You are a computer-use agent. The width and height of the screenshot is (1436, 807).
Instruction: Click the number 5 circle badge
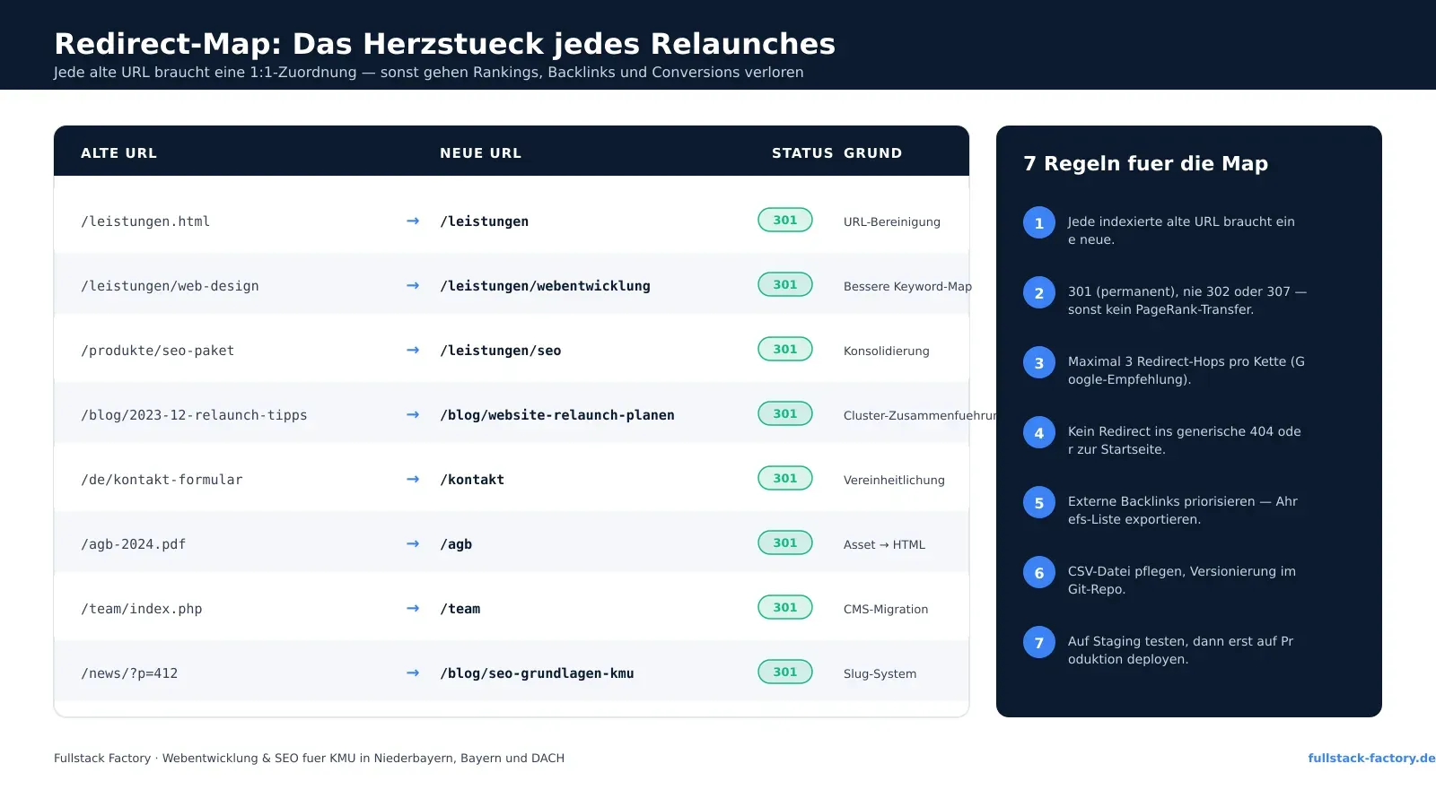(x=1039, y=503)
